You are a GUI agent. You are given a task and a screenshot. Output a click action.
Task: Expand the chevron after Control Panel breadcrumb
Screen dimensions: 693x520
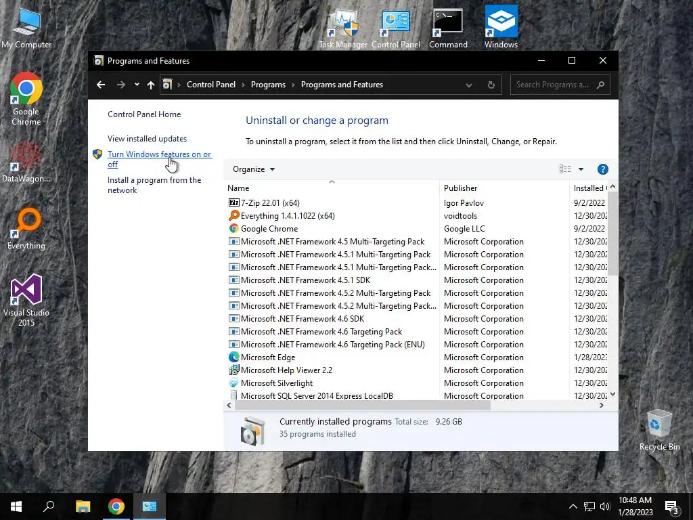[x=243, y=85]
